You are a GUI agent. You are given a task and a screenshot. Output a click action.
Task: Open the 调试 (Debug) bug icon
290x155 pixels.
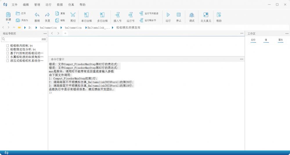tap(192, 15)
